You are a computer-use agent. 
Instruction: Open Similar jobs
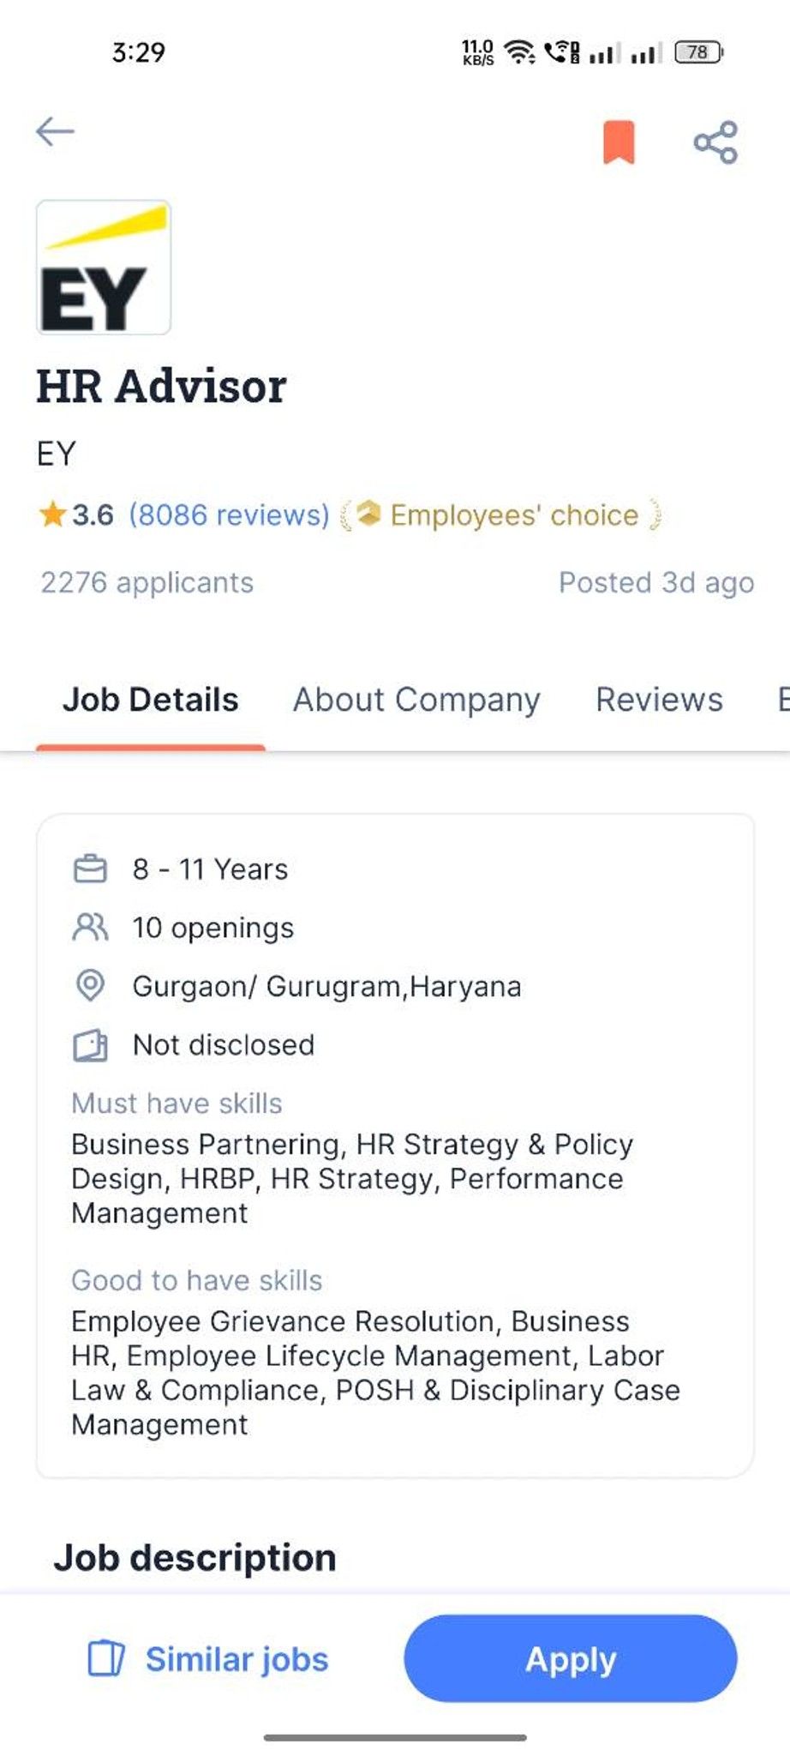click(208, 1659)
